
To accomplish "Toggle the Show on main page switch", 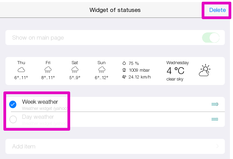I will (x=211, y=38).
